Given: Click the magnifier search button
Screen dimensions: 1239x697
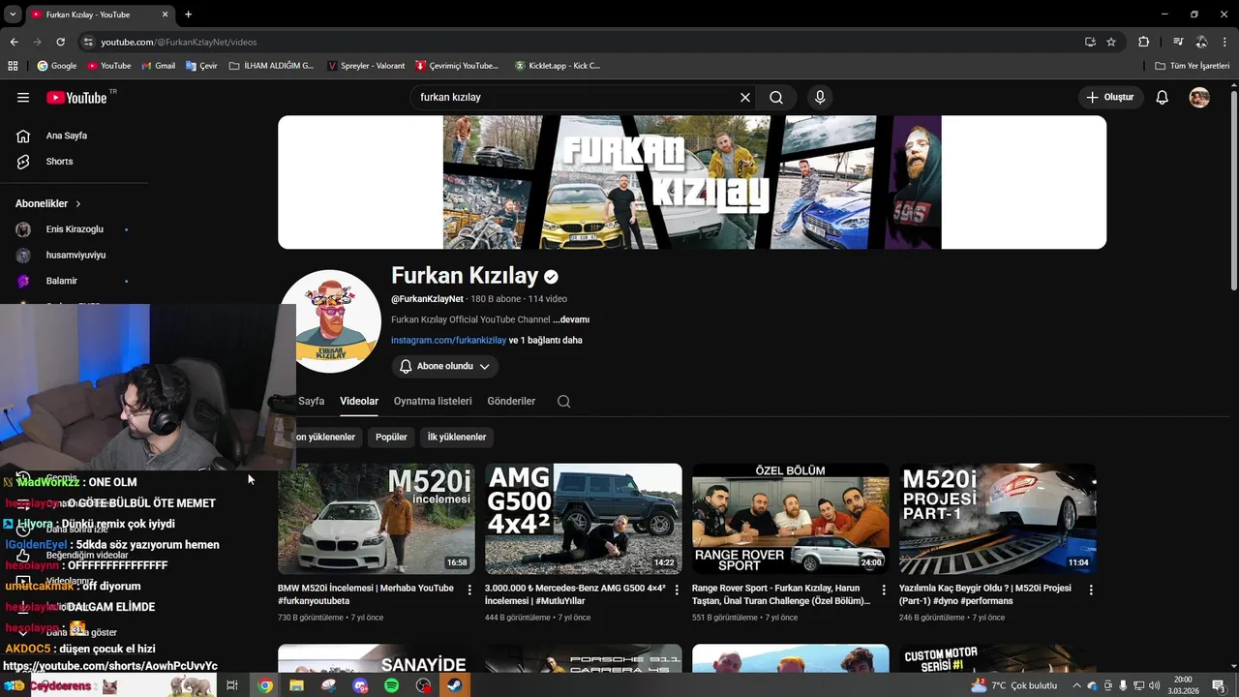Looking at the screenshot, I should click(776, 98).
